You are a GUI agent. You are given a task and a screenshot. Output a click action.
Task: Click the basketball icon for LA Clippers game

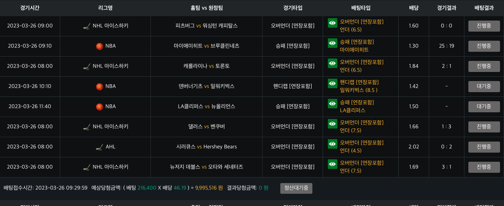point(99,107)
